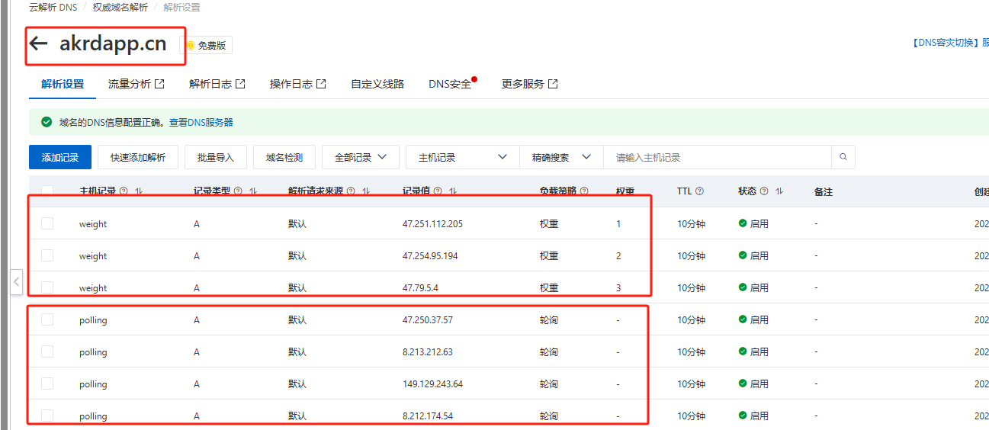Check the weight row with 47.79.5.4

point(47,287)
